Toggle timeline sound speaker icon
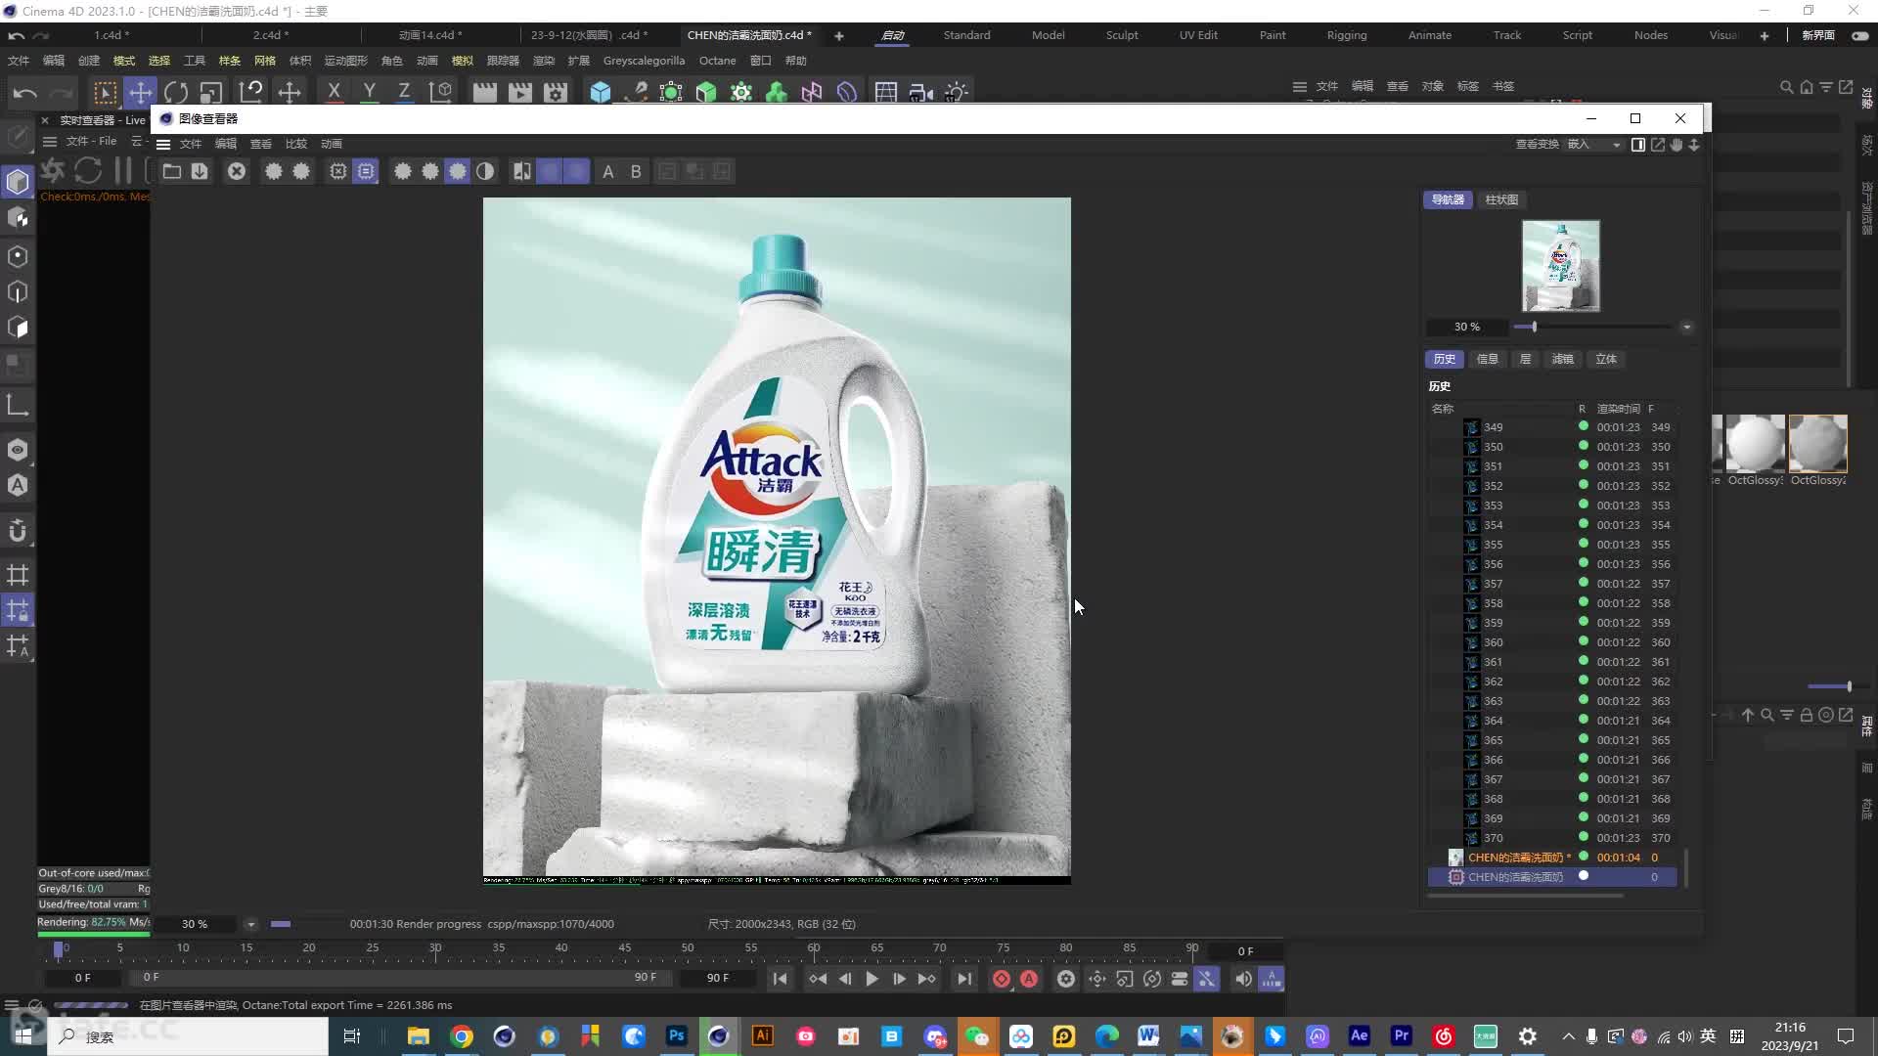Image resolution: width=1878 pixels, height=1056 pixels. pyautogui.click(x=1243, y=979)
